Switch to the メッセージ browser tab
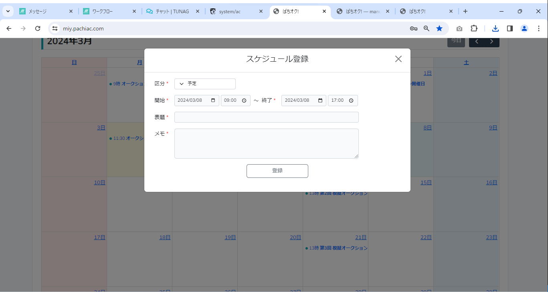 [46, 12]
